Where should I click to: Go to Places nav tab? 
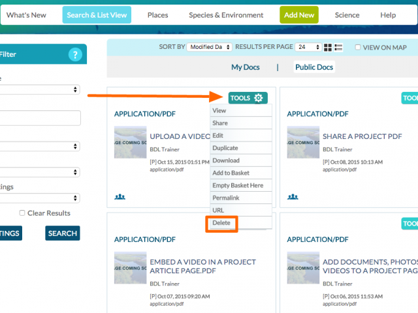[158, 15]
